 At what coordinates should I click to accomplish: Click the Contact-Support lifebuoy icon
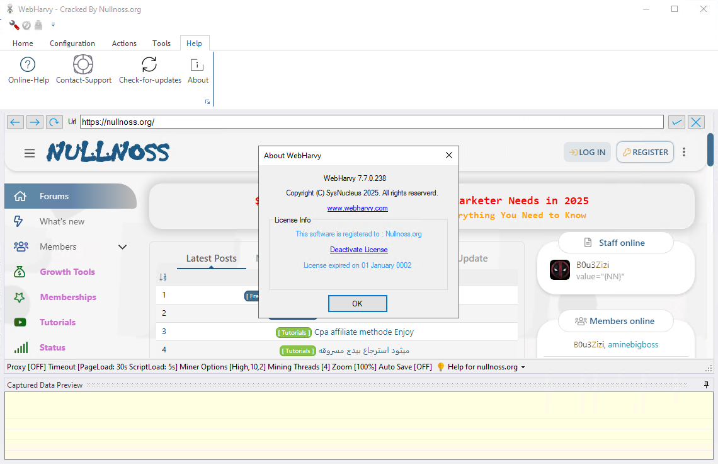pyautogui.click(x=83, y=64)
